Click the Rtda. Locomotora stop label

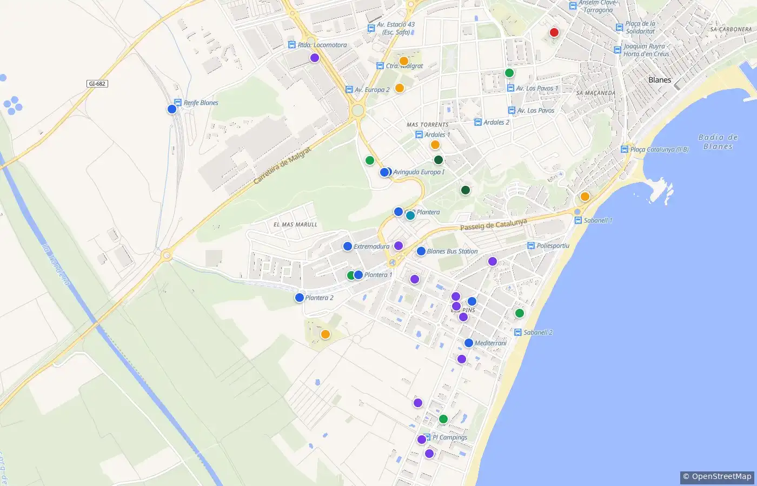pos(322,45)
